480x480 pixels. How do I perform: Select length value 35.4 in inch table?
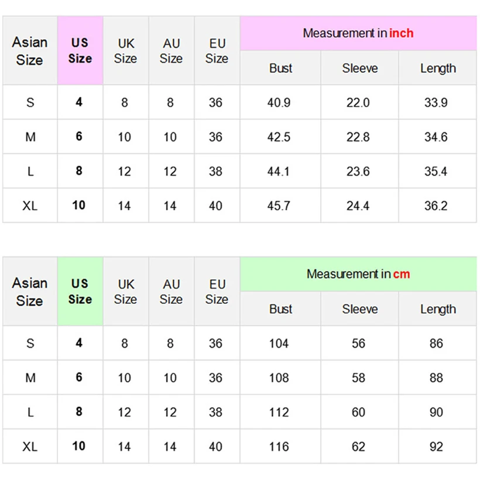[x=436, y=172]
